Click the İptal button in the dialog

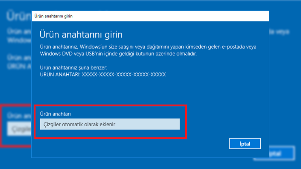pyautogui.click(x=245, y=143)
